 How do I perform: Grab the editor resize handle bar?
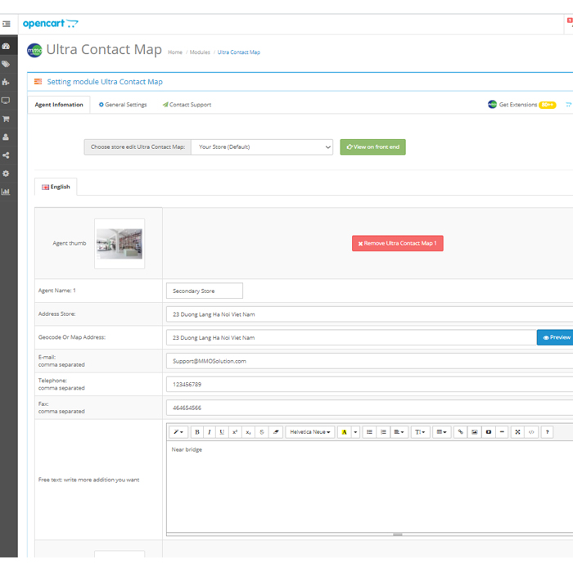pyautogui.click(x=398, y=535)
